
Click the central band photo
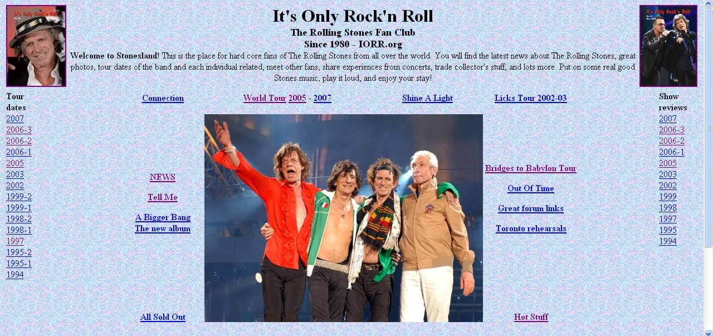pos(344,218)
